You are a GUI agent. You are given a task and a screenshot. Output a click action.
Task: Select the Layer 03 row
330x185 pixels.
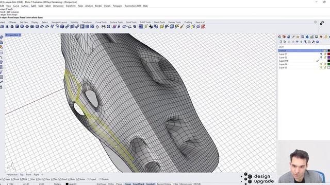click(304, 61)
